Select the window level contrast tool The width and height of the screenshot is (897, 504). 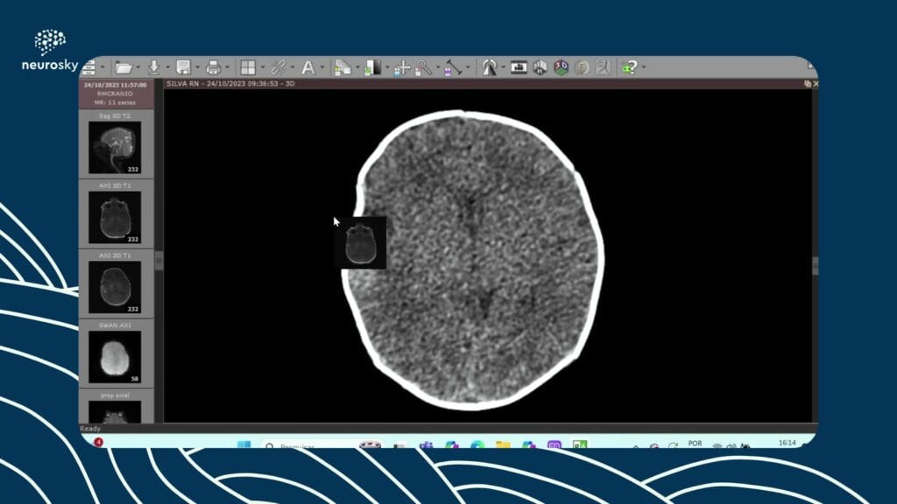tap(372, 67)
